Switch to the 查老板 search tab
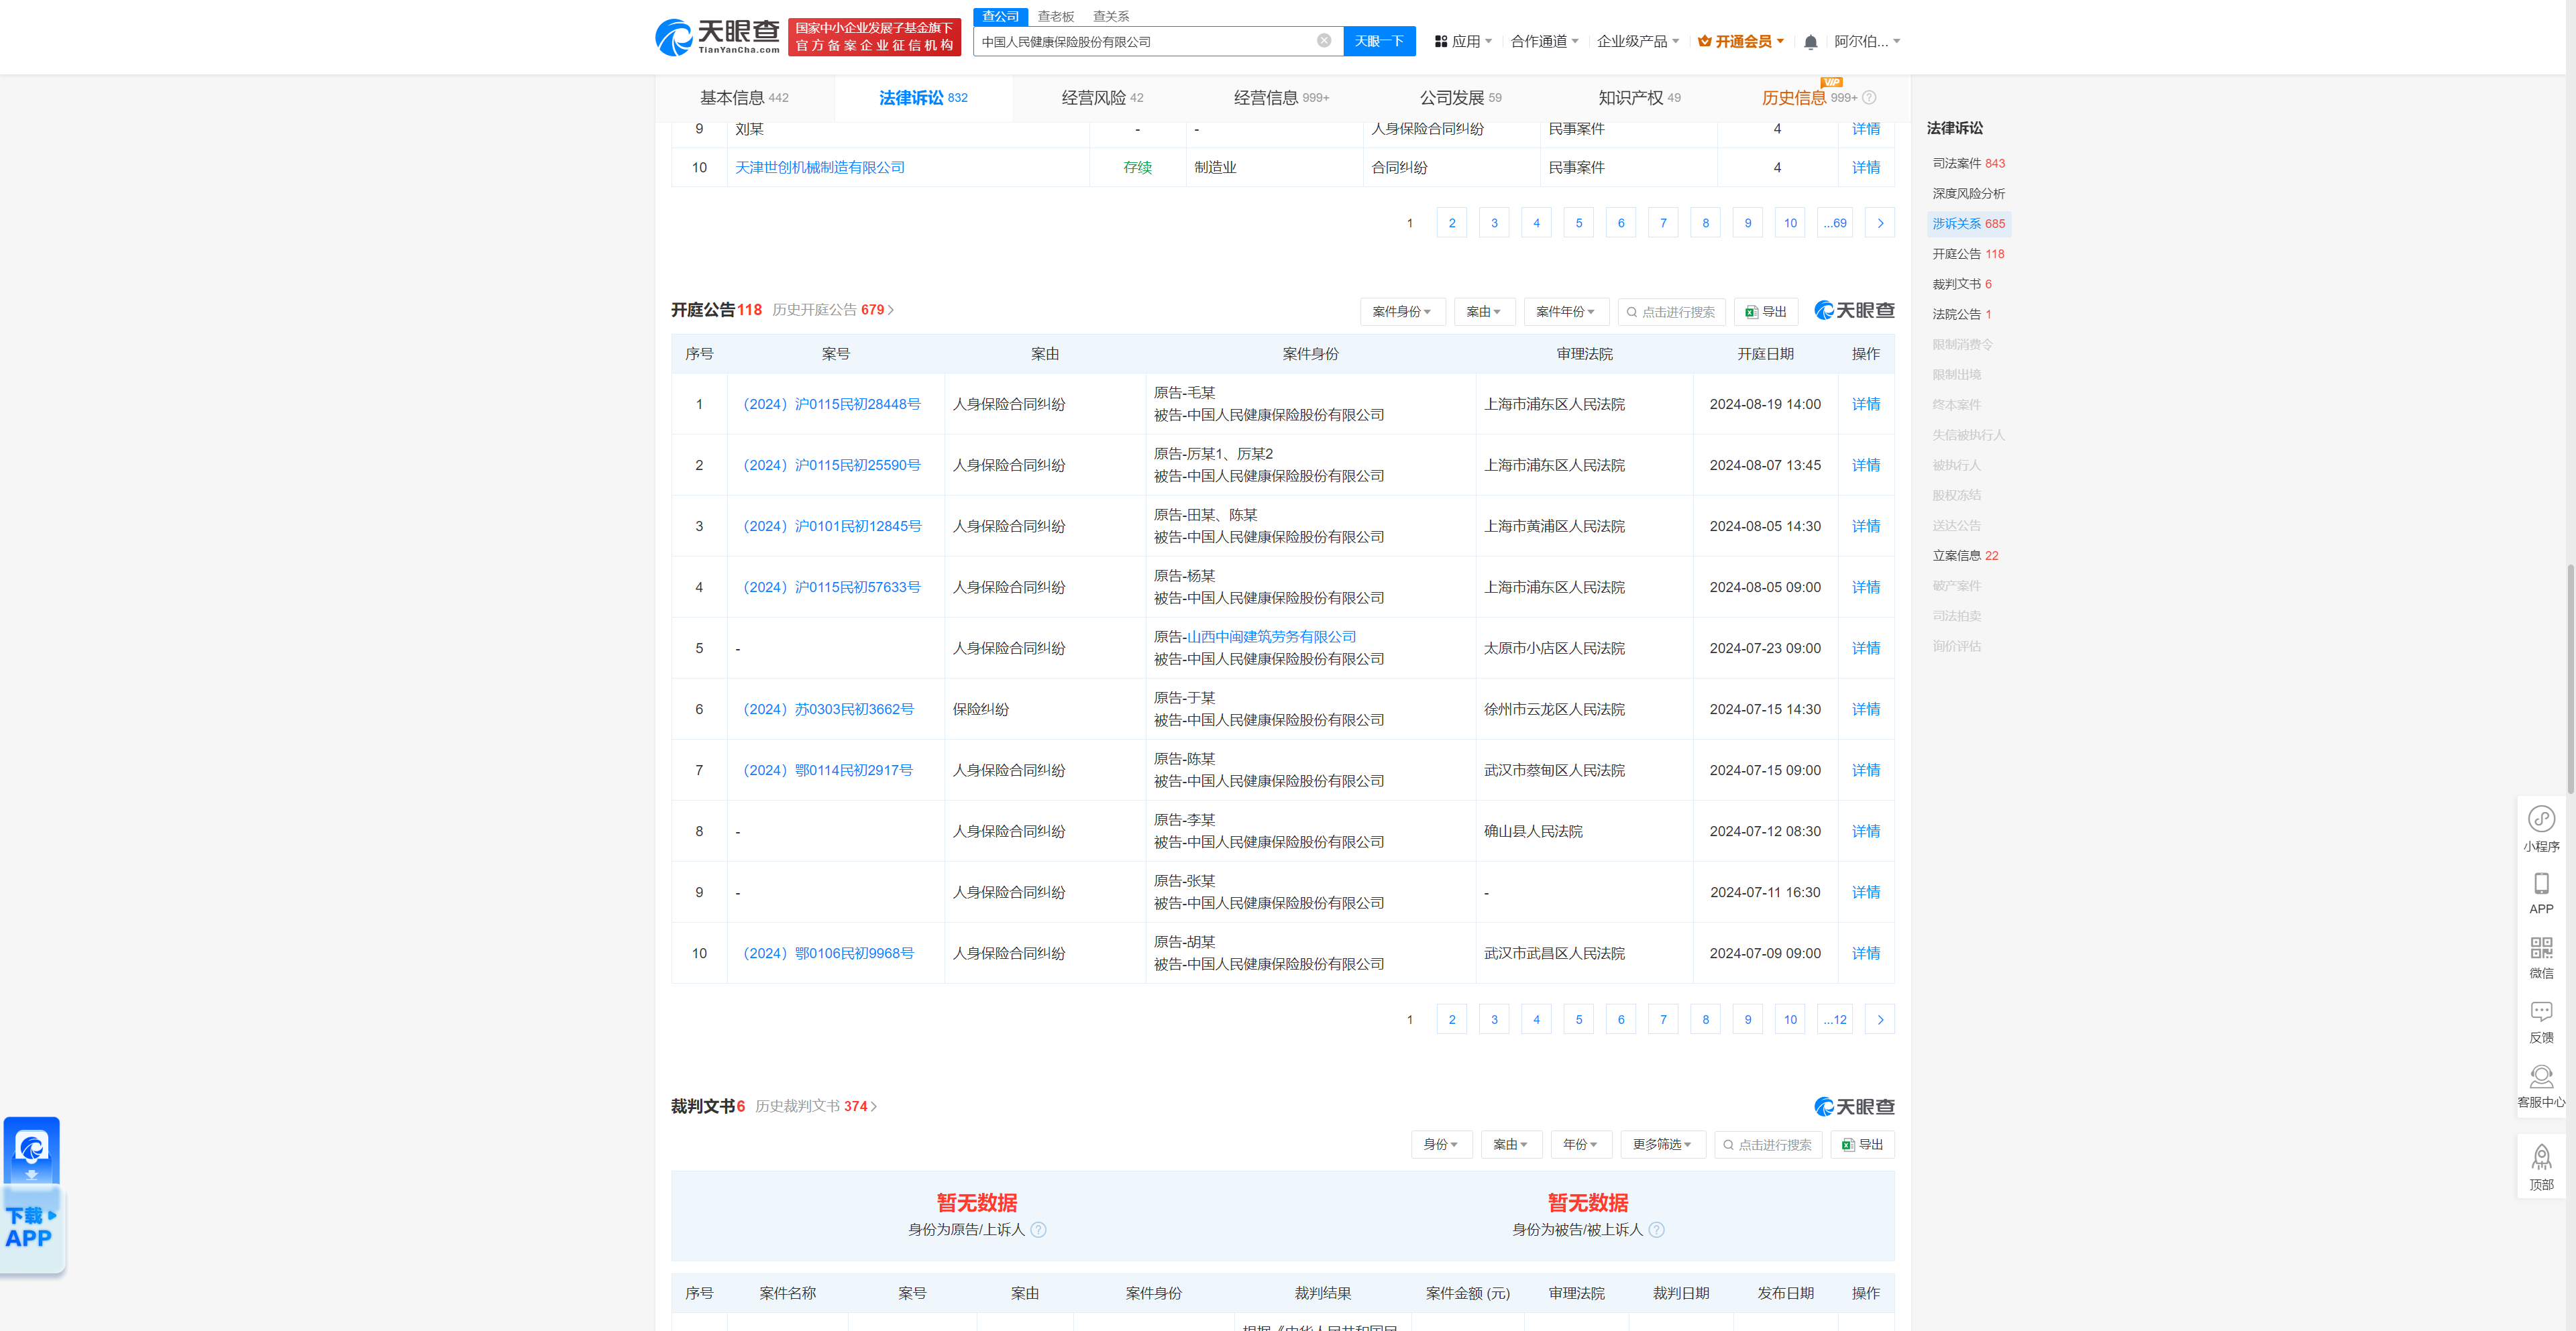The width and height of the screenshot is (2576, 1331). (1055, 16)
